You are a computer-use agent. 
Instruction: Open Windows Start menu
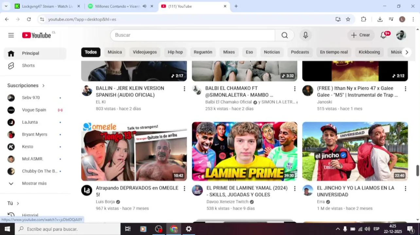click(x=7, y=229)
